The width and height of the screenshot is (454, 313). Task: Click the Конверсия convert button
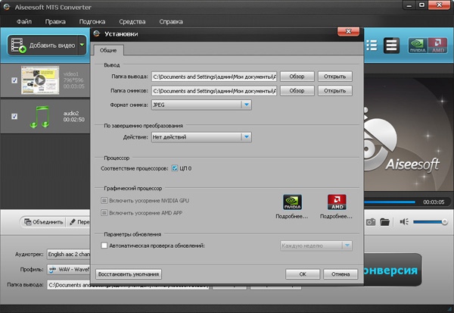tap(392, 270)
